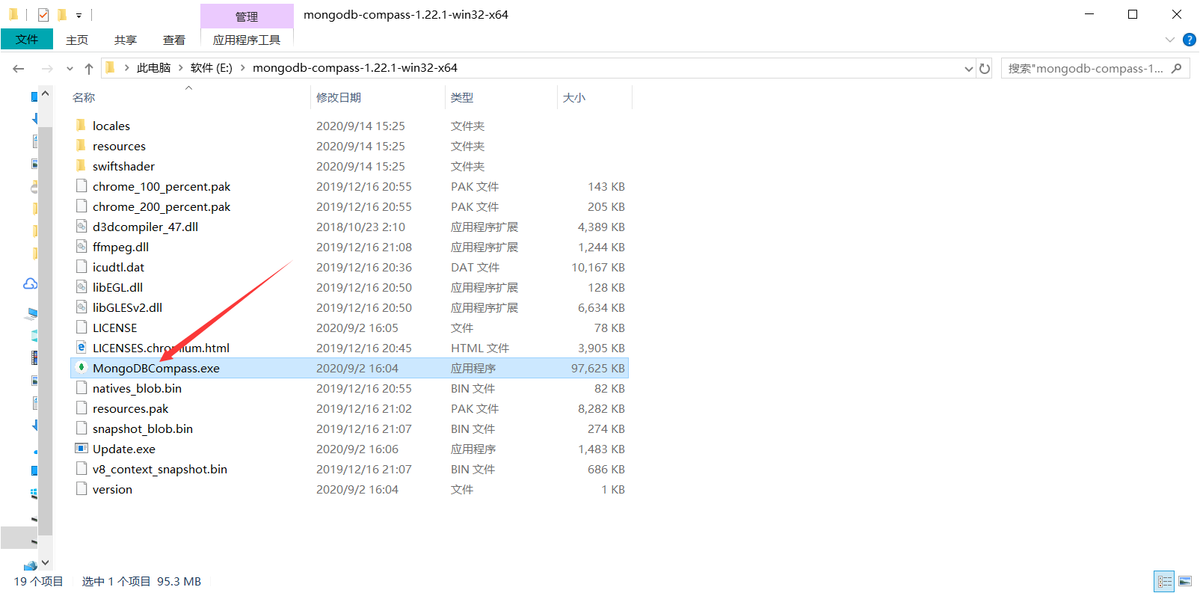1200x593 pixels.
Task: Collapse the ribbon with the chevron
Action: point(1170,40)
